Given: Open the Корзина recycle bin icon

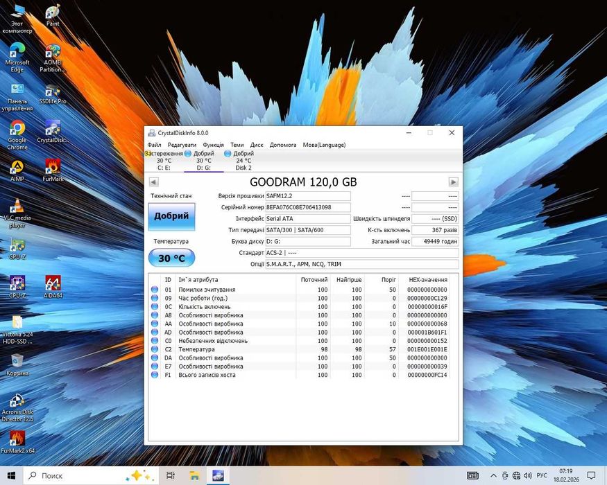Looking at the screenshot, I should click(17, 365).
